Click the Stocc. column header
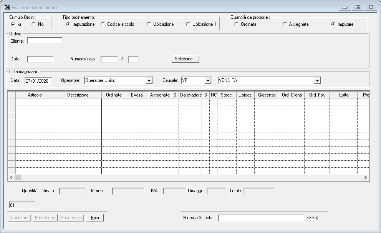The width and height of the screenshot is (381, 233). 227,95
